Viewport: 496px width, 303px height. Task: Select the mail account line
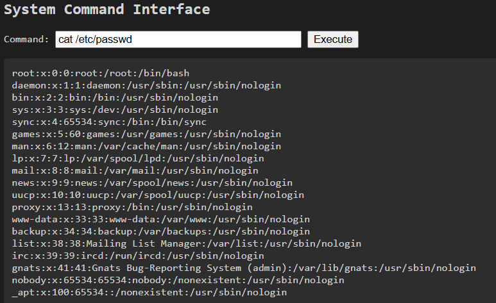click(135, 170)
